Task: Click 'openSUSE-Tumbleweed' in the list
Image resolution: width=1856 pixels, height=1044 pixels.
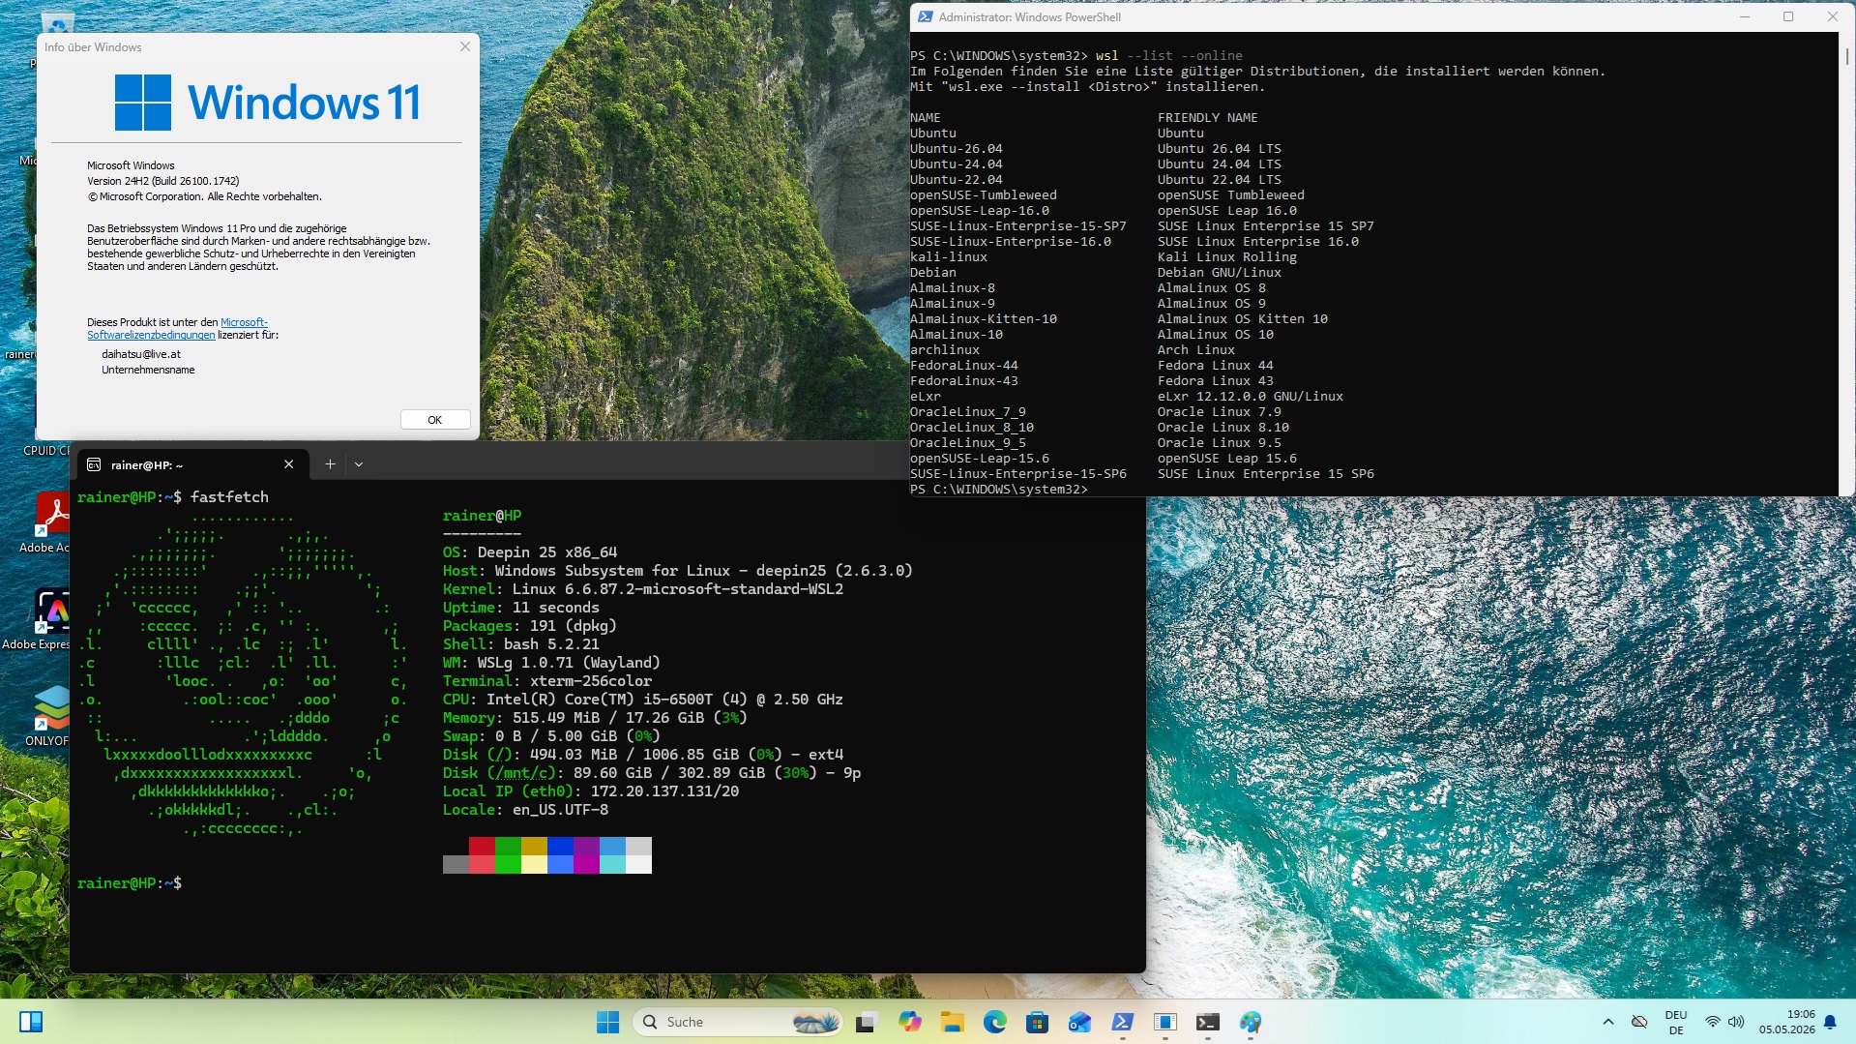Action: click(x=983, y=195)
